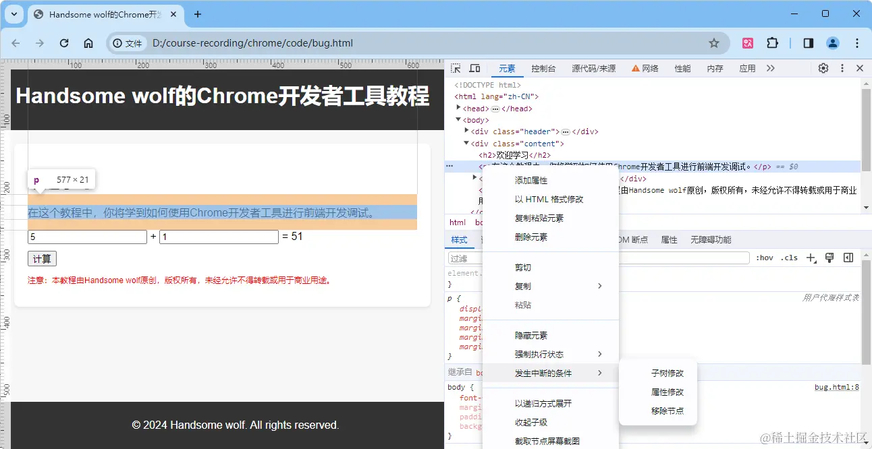Click the ellipsis beside the selected p node
This screenshot has height=449, width=872.
click(x=449, y=166)
